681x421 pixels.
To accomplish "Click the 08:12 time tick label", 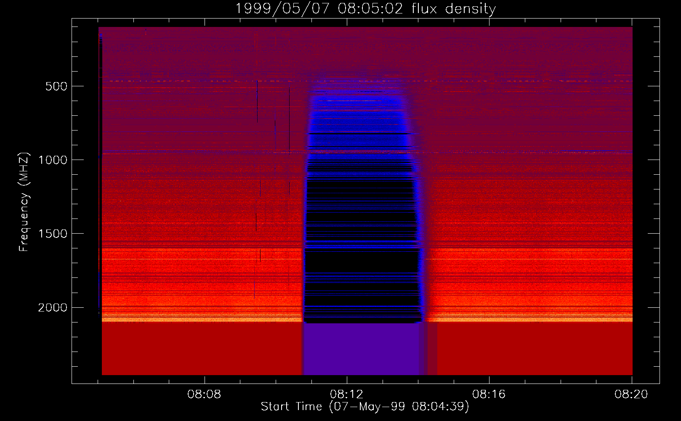I will point(346,394).
